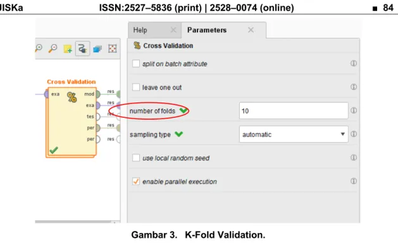Viewport: 398px width, 243px height.
Task: Switch to the Help tab
Action: 154,30
